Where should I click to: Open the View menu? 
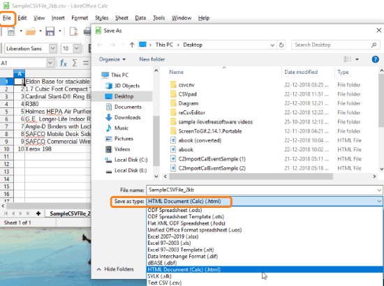click(x=39, y=18)
